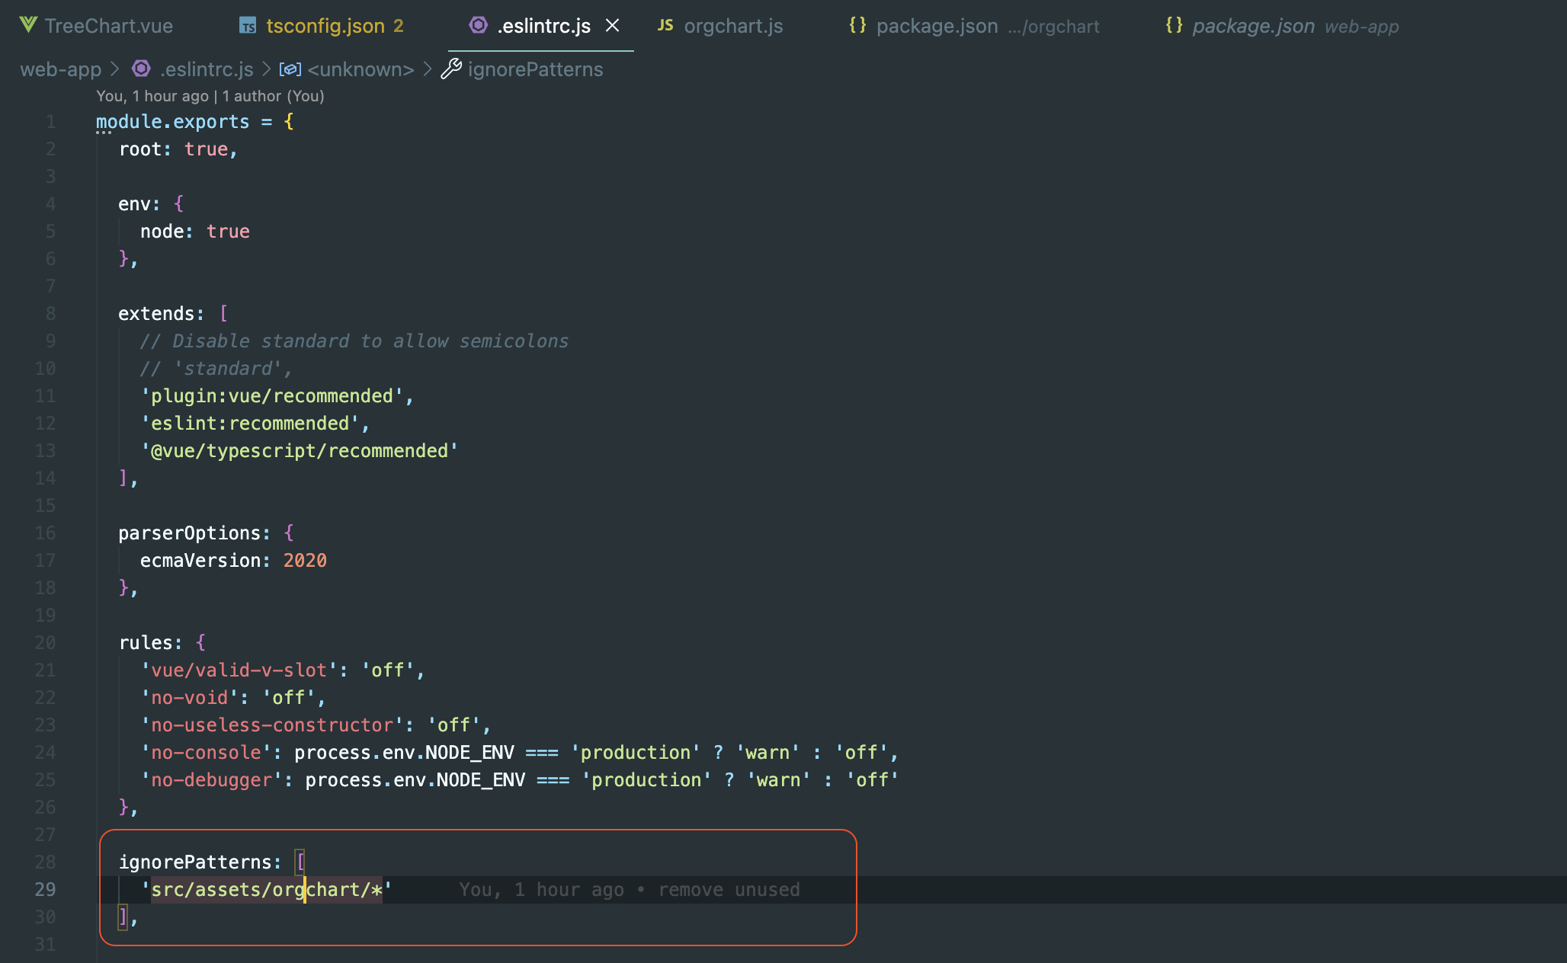
Task: Click the symbol icon before <unknown> in breadcrumbs
Action: click(x=290, y=69)
